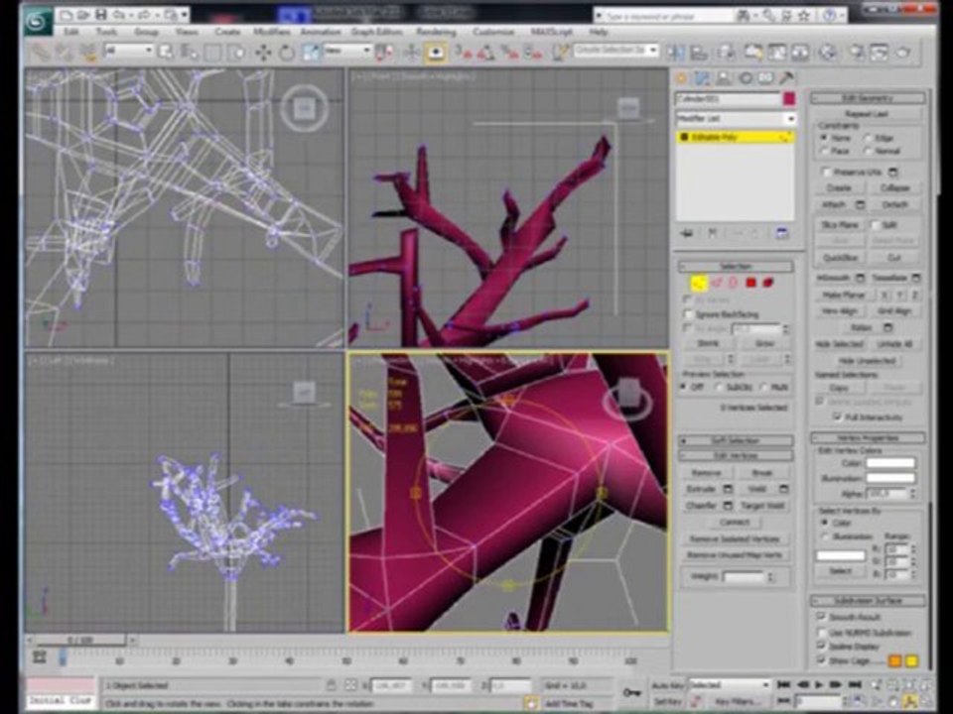Viewport: 953px width, 714px height.
Task: Click the Mirror tool icon
Action: (675, 53)
